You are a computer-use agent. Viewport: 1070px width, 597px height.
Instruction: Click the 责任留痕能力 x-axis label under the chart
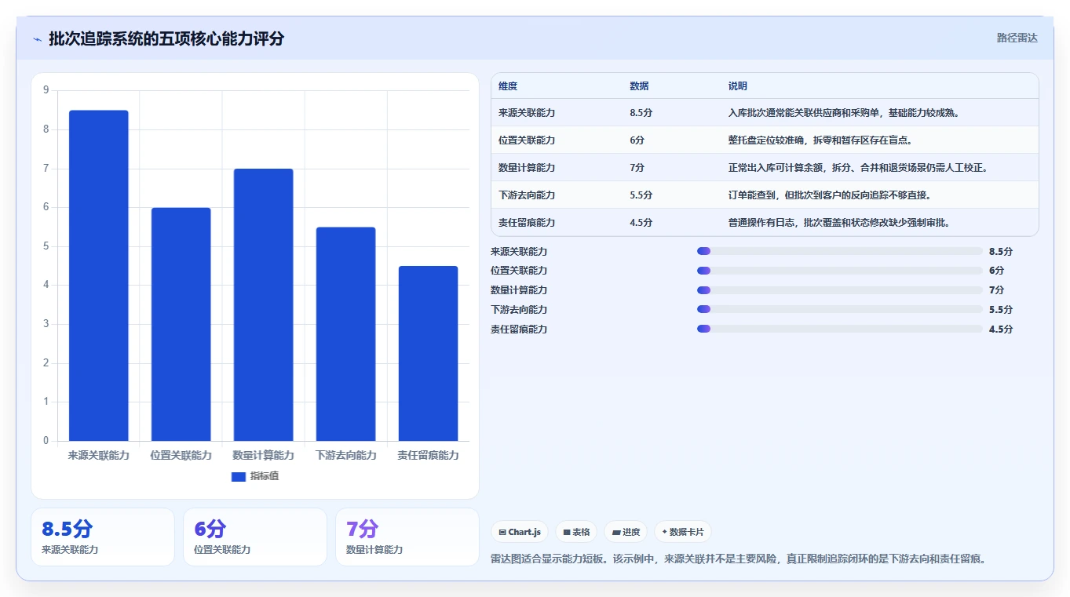tap(428, 455)
